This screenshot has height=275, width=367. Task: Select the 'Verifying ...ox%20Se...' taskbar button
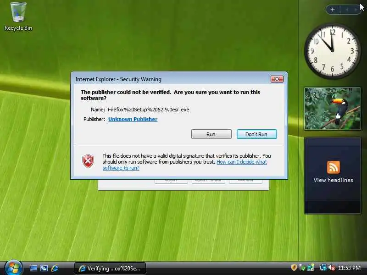(110, 269)
